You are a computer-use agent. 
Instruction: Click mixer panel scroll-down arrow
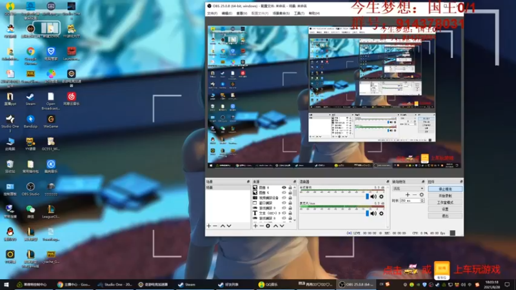388,227
